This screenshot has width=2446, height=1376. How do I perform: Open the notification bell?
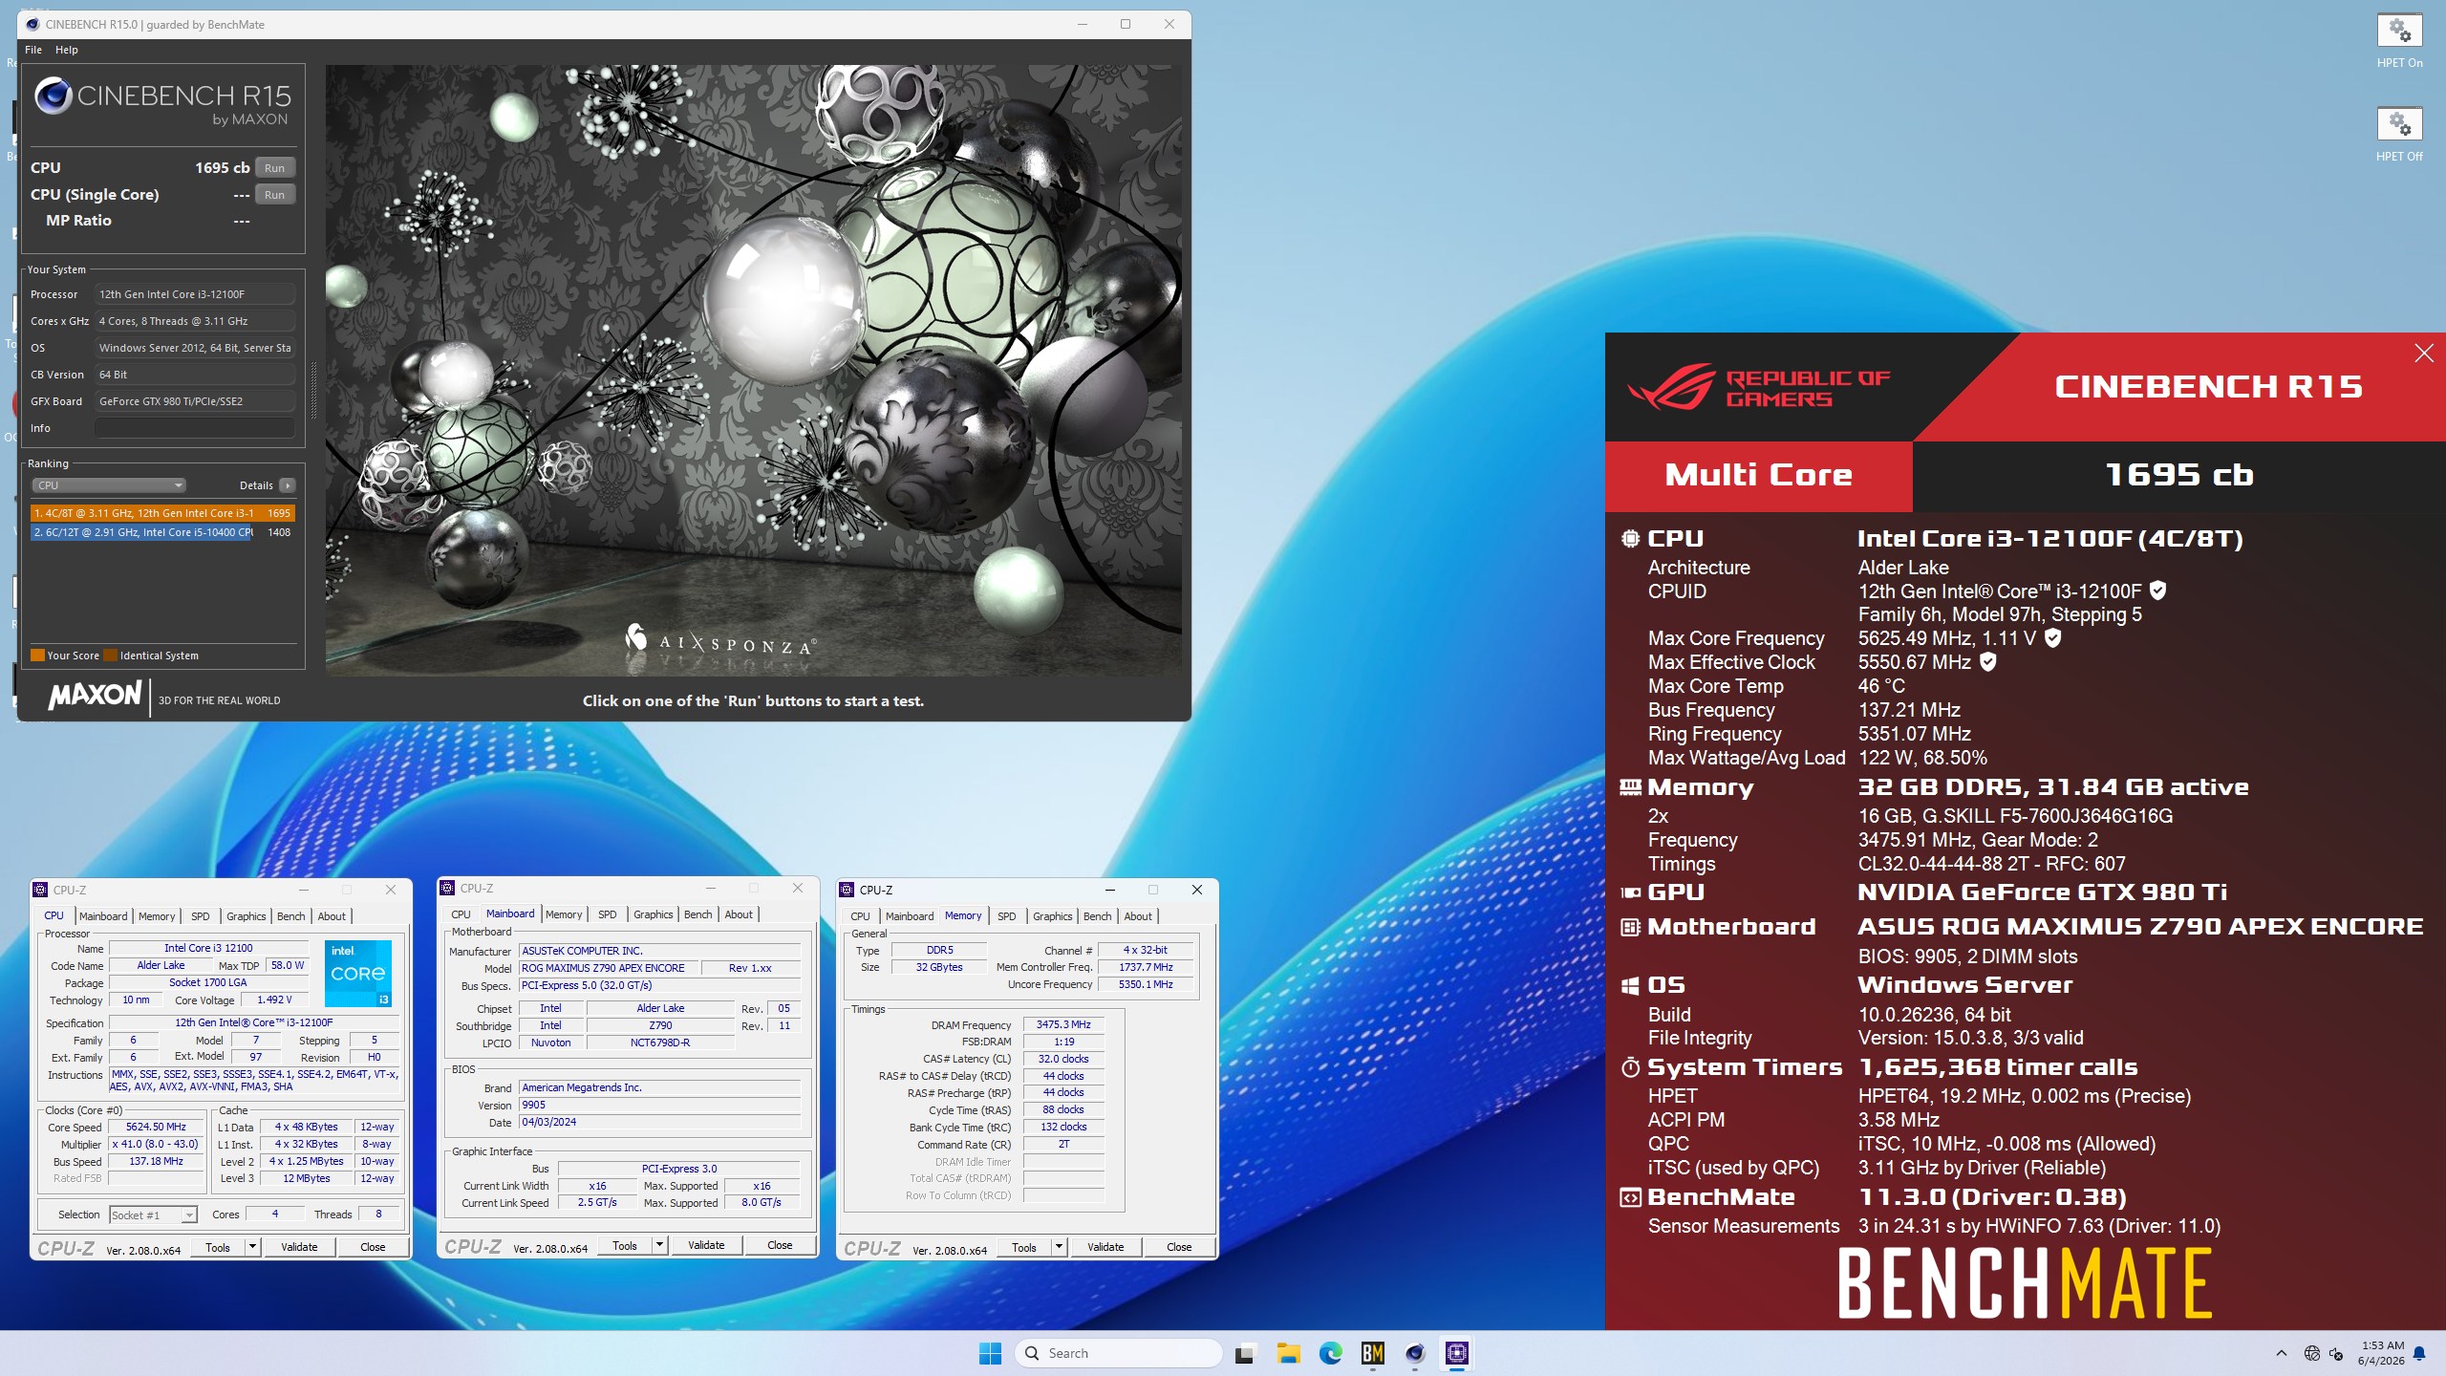(x=2419, y=1353)
